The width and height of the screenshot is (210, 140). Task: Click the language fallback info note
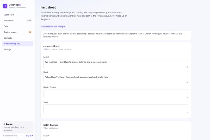116,35
